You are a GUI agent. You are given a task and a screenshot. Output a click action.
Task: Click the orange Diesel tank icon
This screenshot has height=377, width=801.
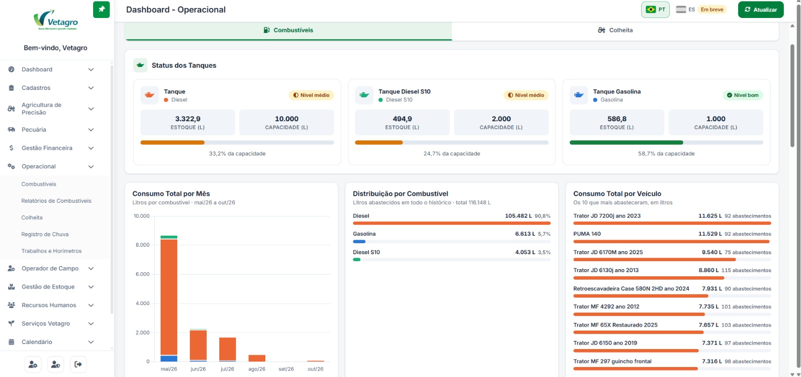pos(149,95)
